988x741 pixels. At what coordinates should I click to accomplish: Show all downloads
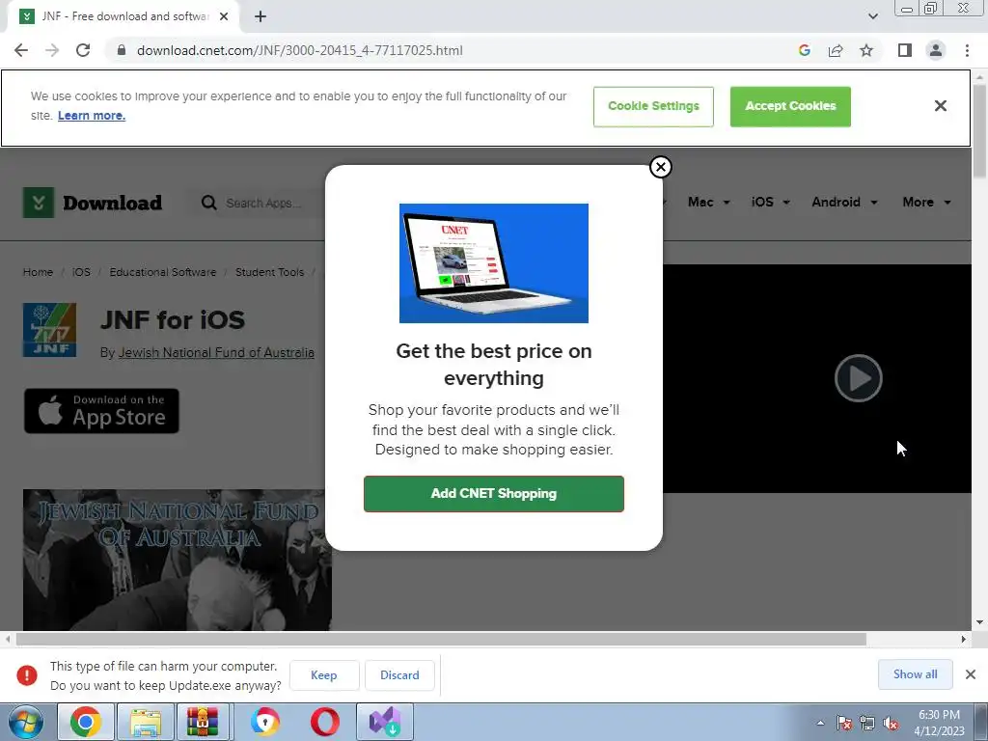pyautogui.click(x=915, y=674)
